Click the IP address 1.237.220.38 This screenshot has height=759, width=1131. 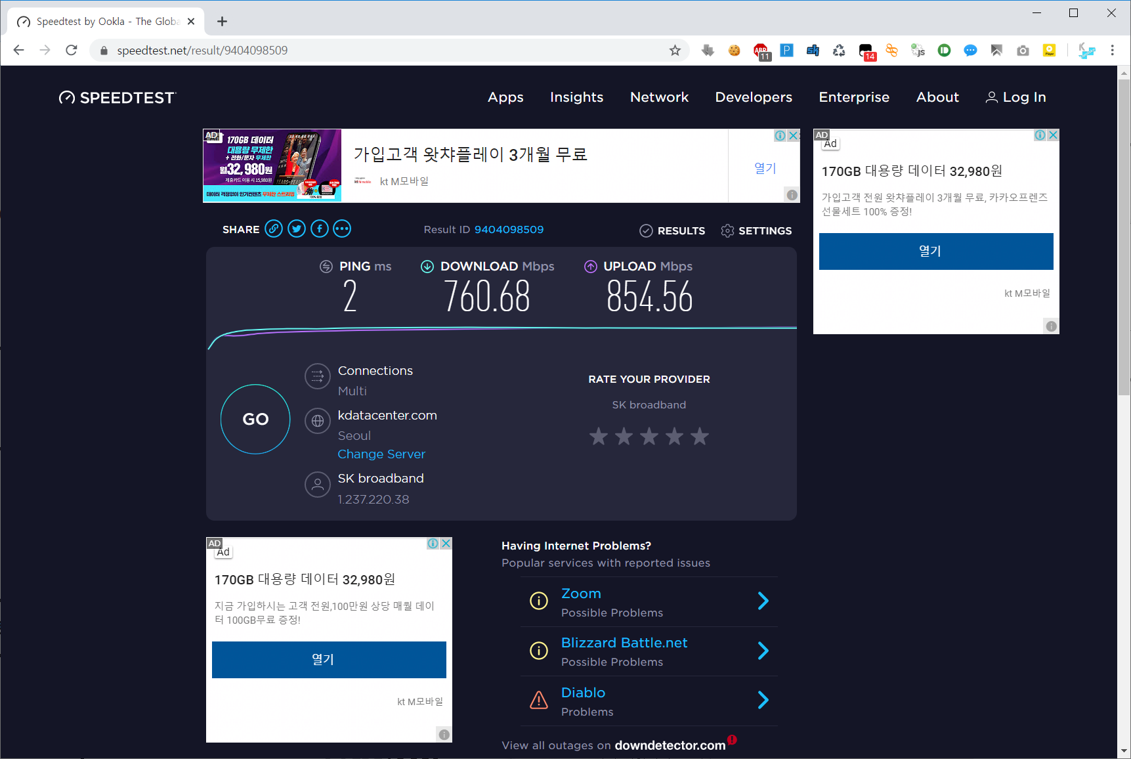373,500
